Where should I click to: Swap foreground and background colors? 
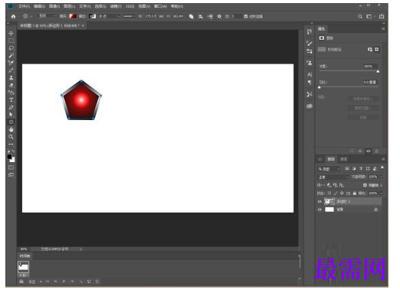coord(13,151)
